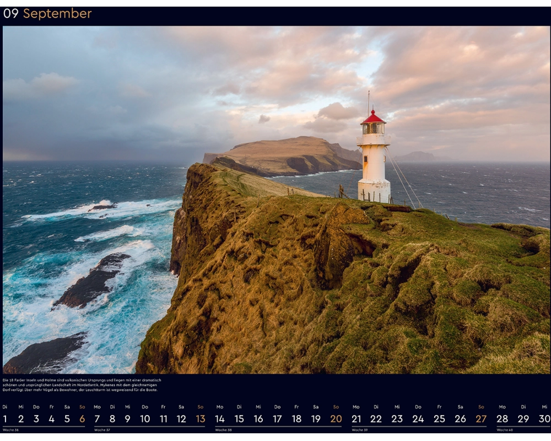The image size is (551, 441).
Task: Click on day 17
Action: [x=277, y=418]
